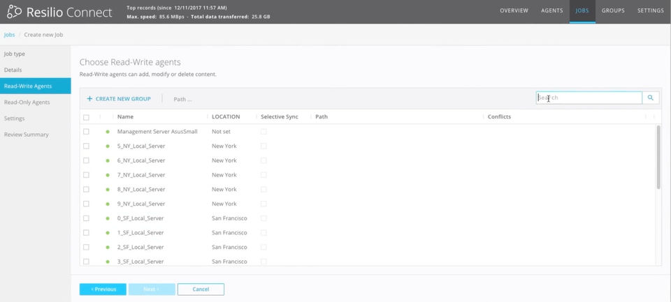This screenshot has height=302, width=671.
Task: Check the 8_NY_Local_Server checkbox
Action: (86, 189)
